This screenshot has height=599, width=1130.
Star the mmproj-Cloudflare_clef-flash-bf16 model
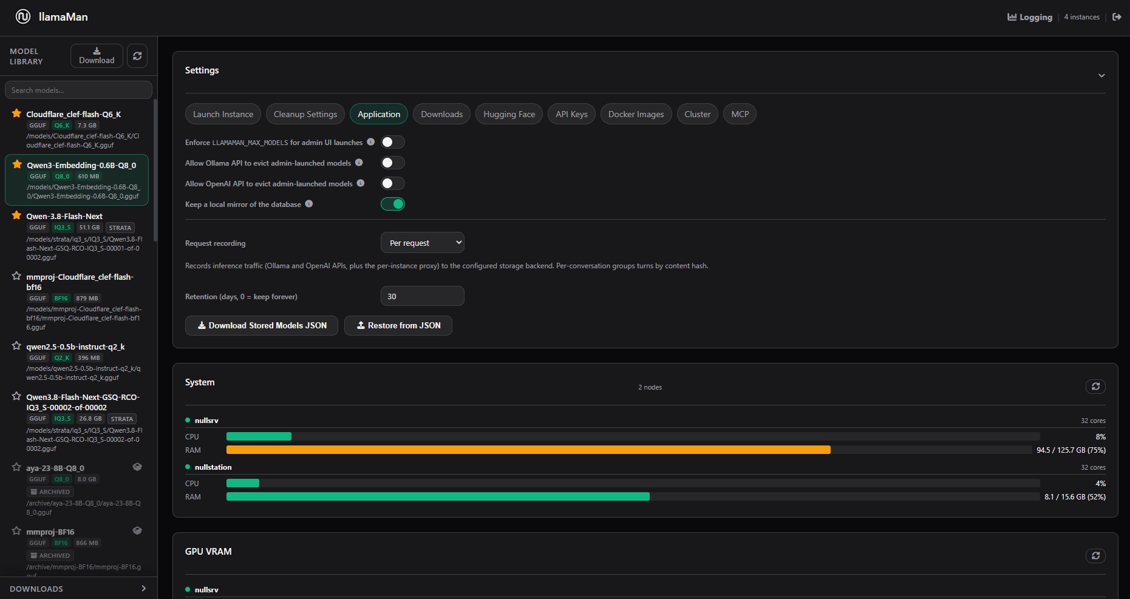16,276
